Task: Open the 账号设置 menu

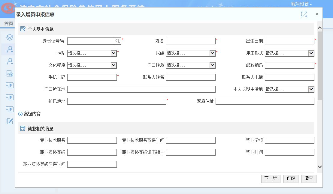Action: click(x=301, y=4)
